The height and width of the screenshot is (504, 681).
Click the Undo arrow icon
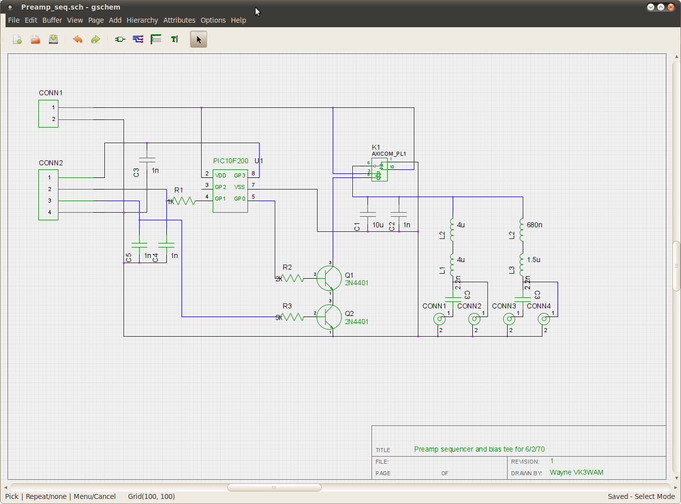78,39
